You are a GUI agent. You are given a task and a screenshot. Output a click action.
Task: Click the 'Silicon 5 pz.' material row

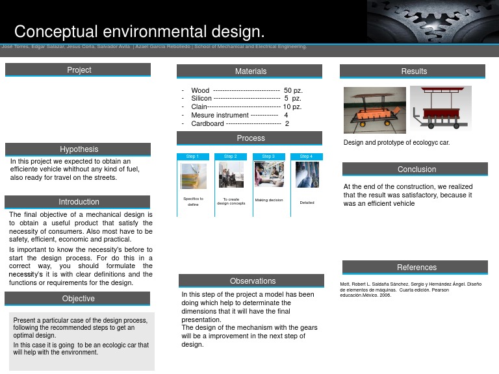pos(242,98)
